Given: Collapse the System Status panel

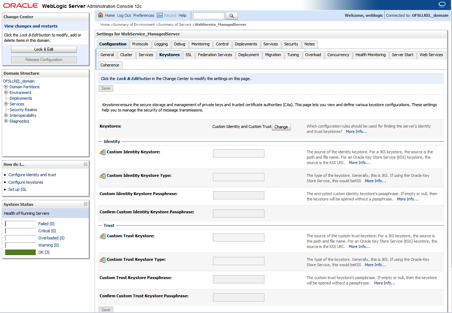Looking at the screenshot, I should tap(85, 204).
